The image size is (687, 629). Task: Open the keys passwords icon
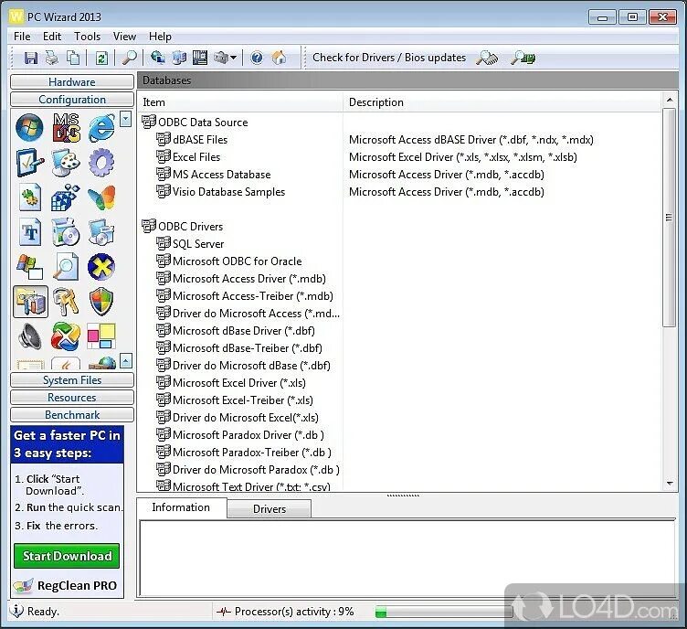pos(66,302)
